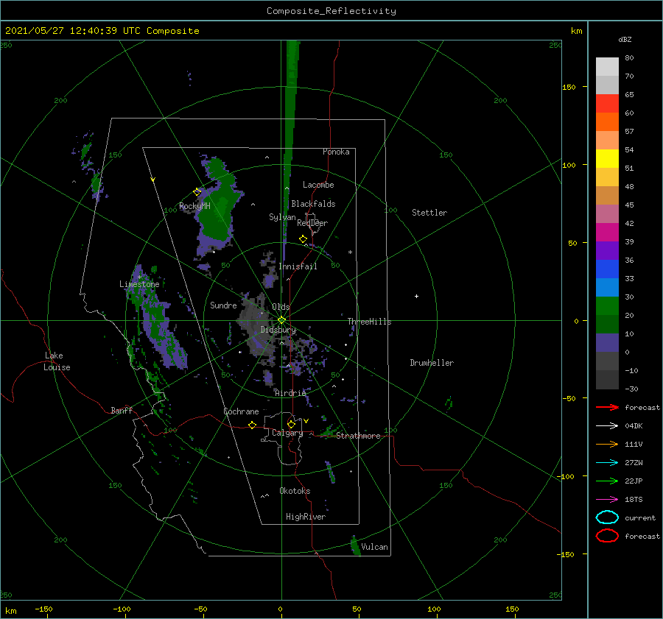Click the RockyMH label
Screen dimensions: 663x619
(194, 206)
